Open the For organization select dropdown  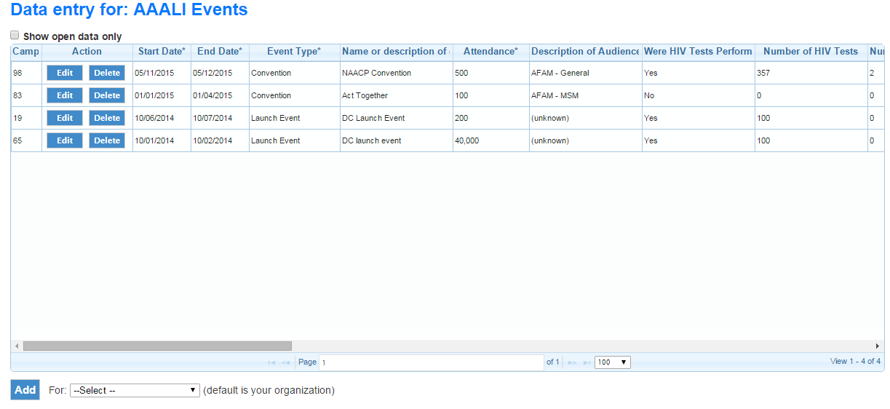pyautogui.click(x=135, y=391)
